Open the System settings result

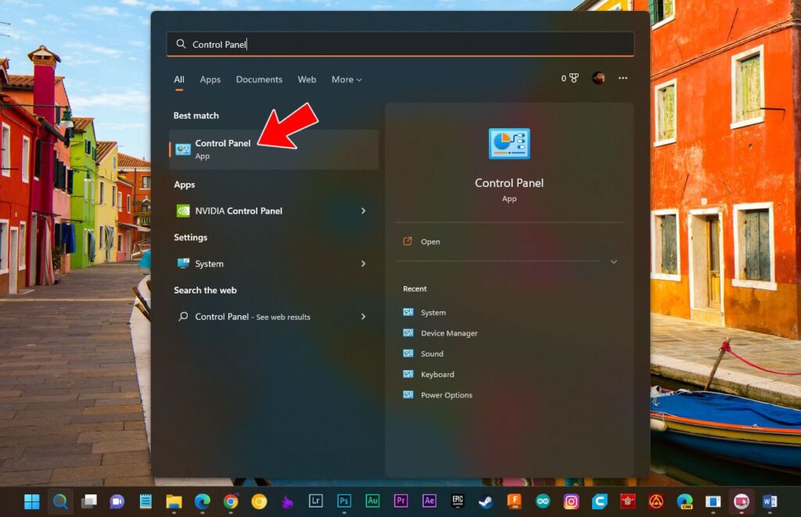[273, 264]
